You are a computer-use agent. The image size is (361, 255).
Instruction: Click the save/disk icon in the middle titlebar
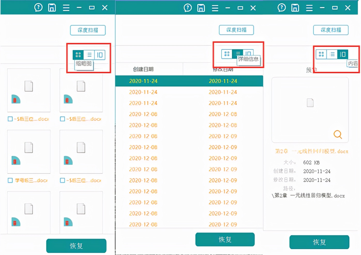click(x=201, y=8)
